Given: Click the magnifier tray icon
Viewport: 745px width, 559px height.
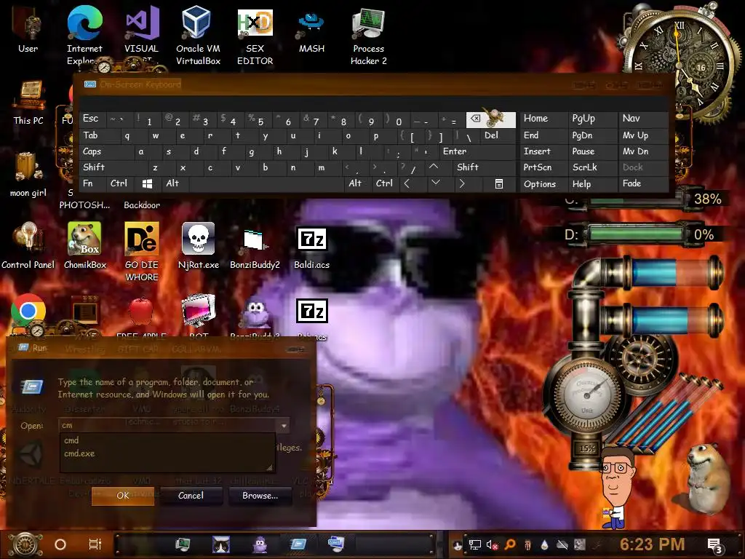Looking at the screenshot, I should (510, 544).
